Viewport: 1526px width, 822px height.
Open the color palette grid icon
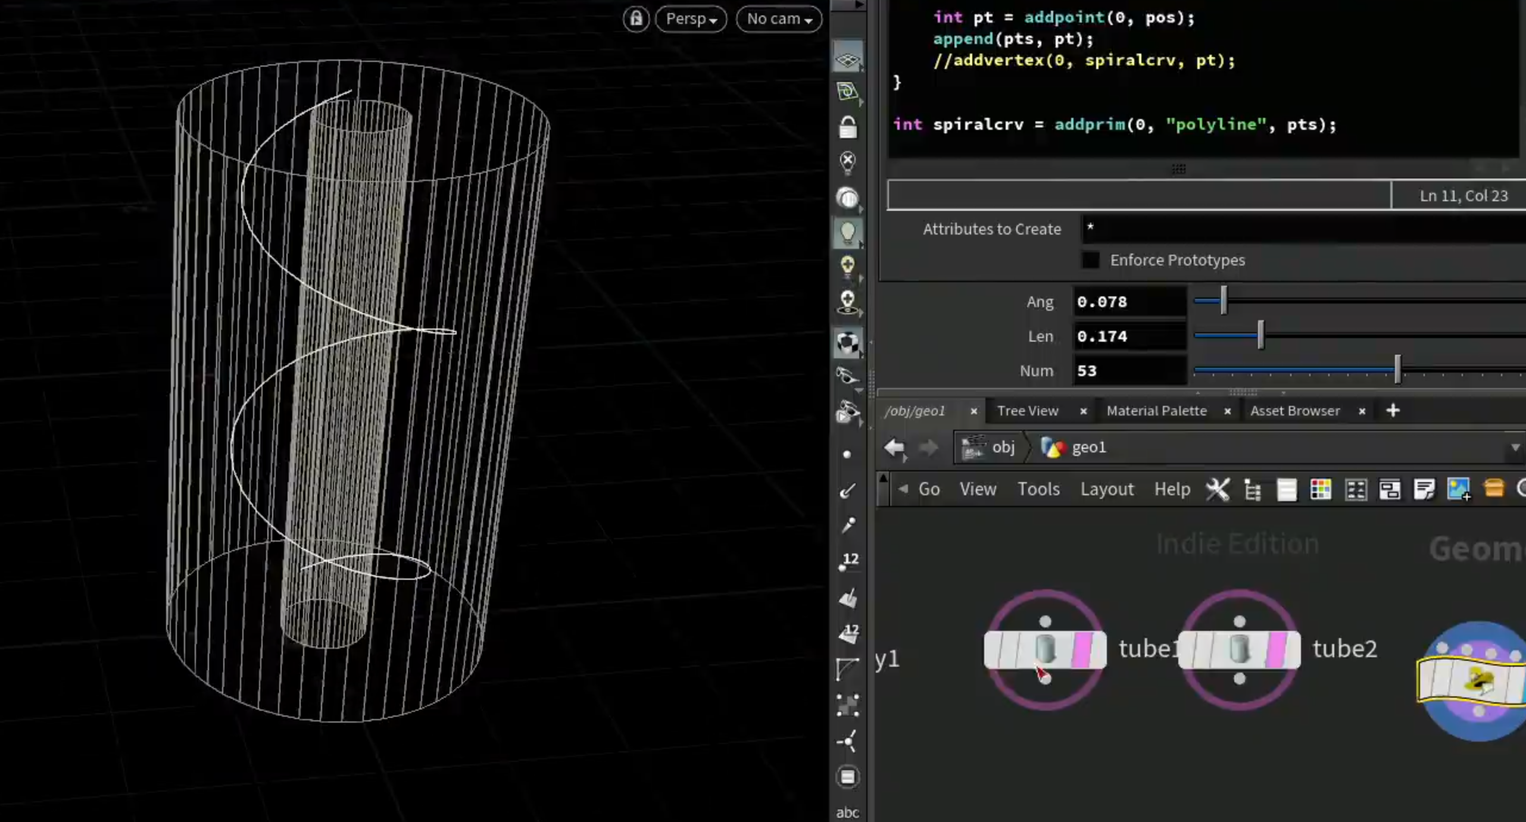tap(1321, 489)
